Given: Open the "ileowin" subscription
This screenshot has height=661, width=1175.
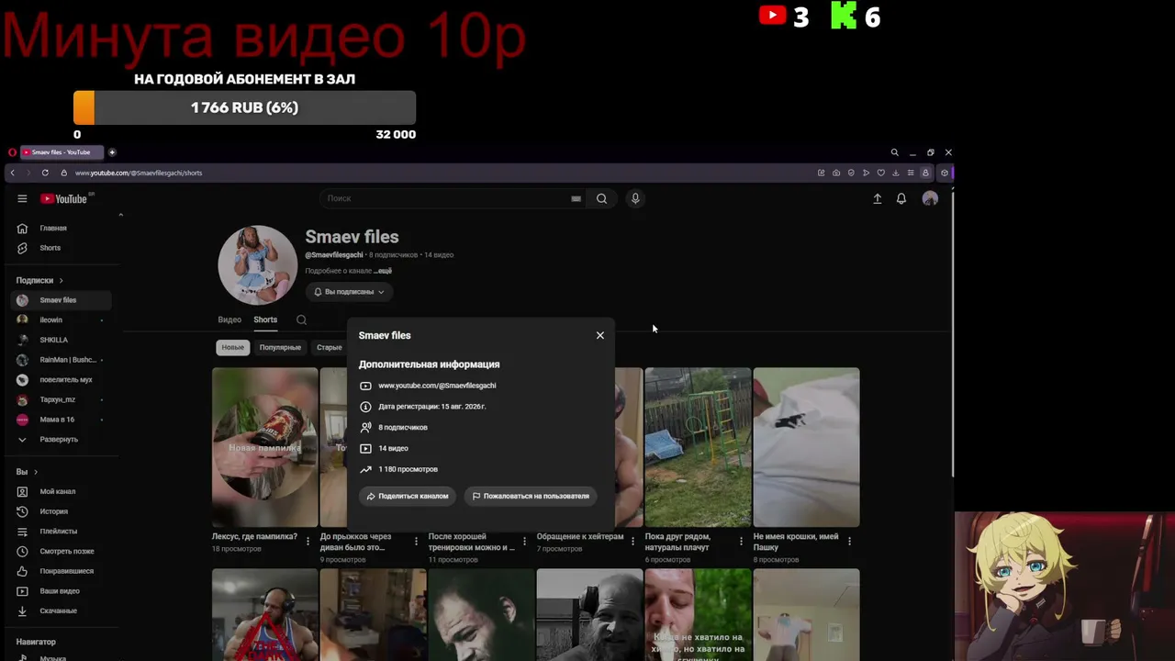Looking at the screenshot, I should pyautogui.click(x=61, y=319).
